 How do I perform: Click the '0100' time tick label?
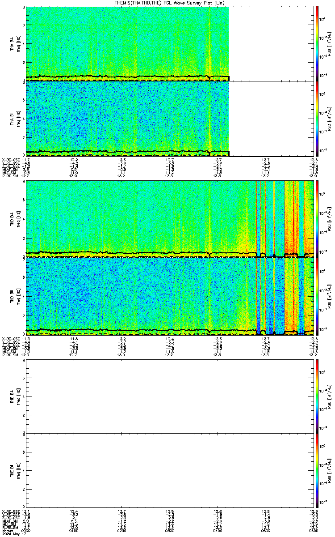tap(74, 531)
